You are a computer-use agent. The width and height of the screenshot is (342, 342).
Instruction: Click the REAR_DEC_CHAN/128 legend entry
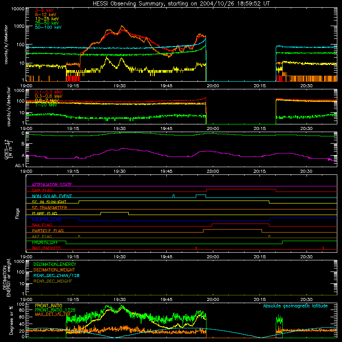[x=56, y=275]
